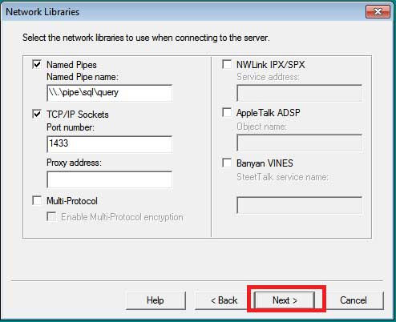
Task: Click the TCP/IP Sockets label text
Action: 78,115
